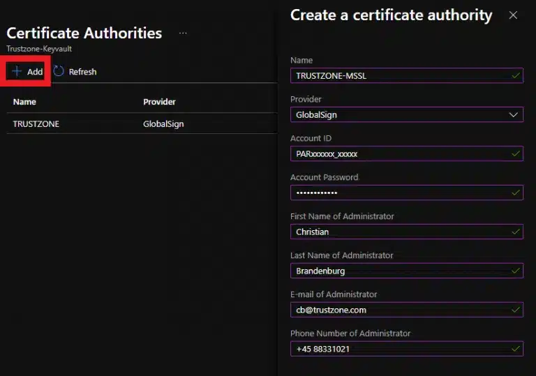Click the chevron arrow of the Provider dropdown

pyautogui.click(x=513, y=114)
